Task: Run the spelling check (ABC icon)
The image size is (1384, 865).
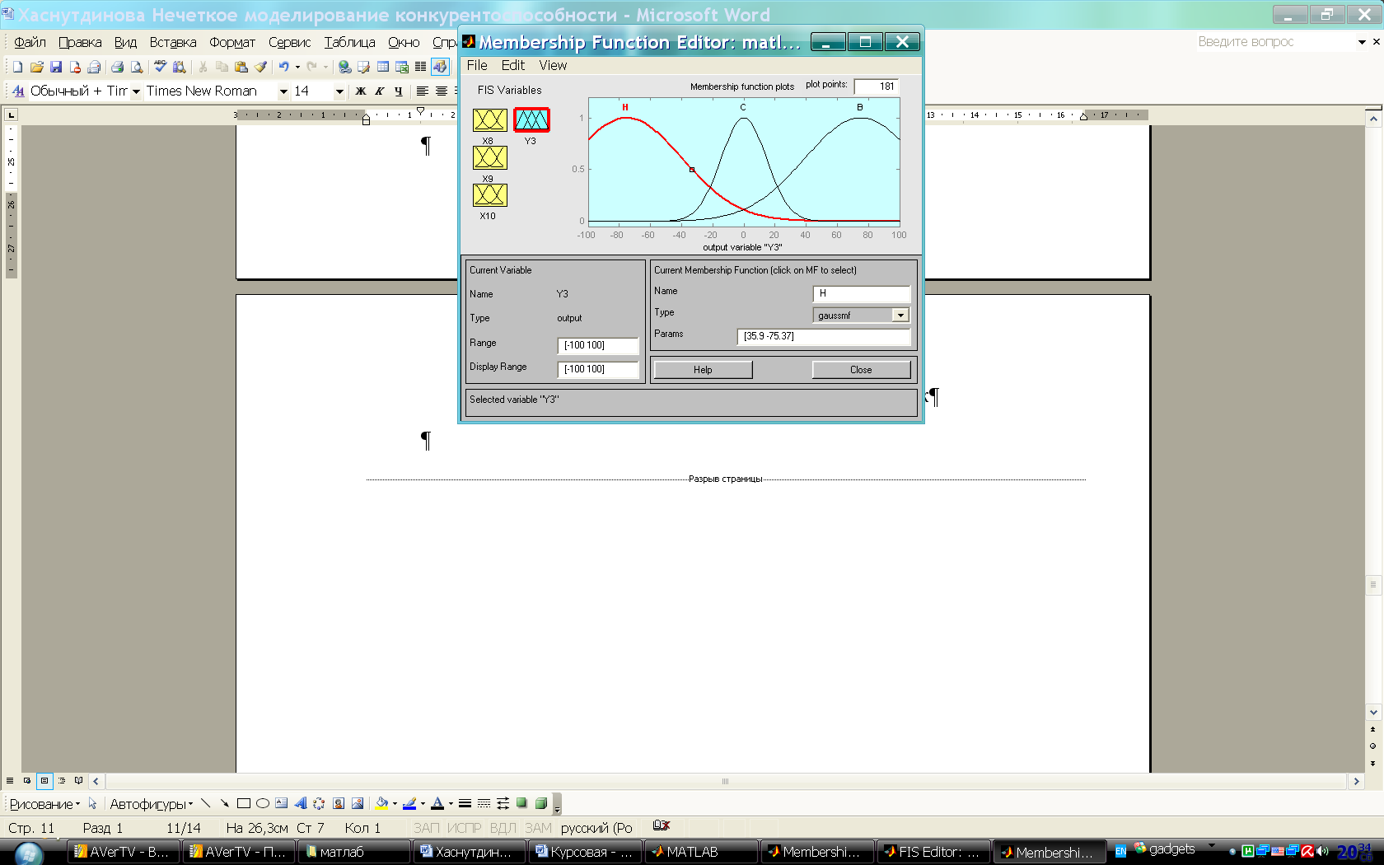Action: [x=161, y=67]
